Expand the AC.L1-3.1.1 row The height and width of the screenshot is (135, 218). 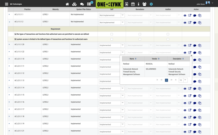9,15
